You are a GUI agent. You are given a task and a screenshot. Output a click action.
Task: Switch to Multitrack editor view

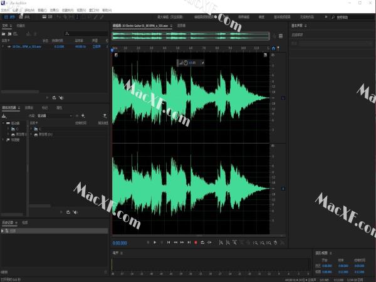pyautogui.click(x=26, y=17)
